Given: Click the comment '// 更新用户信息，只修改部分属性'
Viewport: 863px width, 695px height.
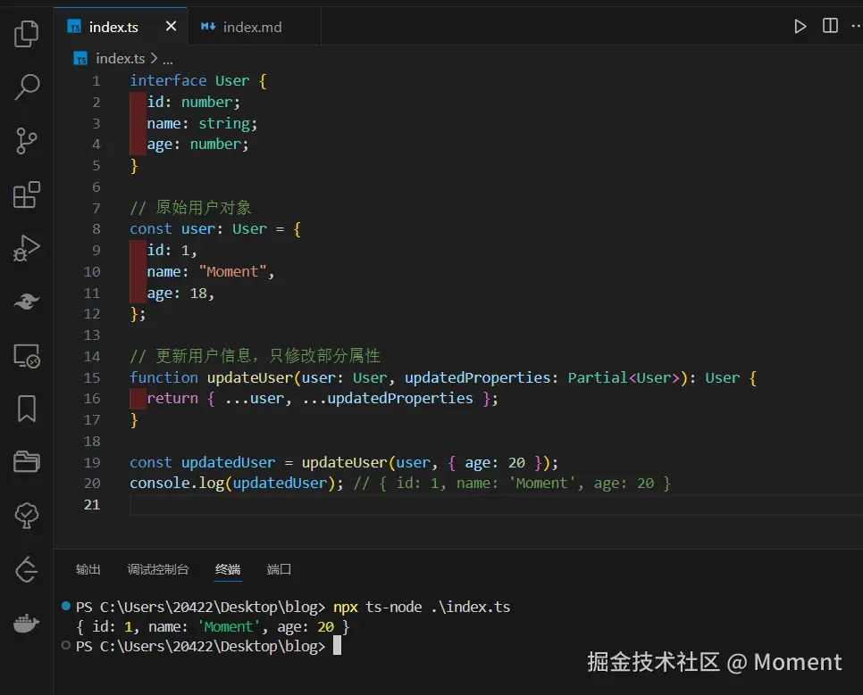Looking at the screenshot, I should 255,356.
